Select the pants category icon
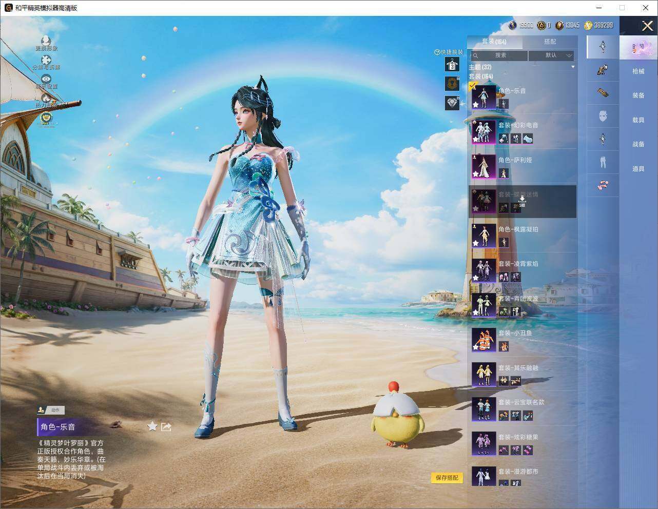The image size is (658, 509). coord(603,162)
